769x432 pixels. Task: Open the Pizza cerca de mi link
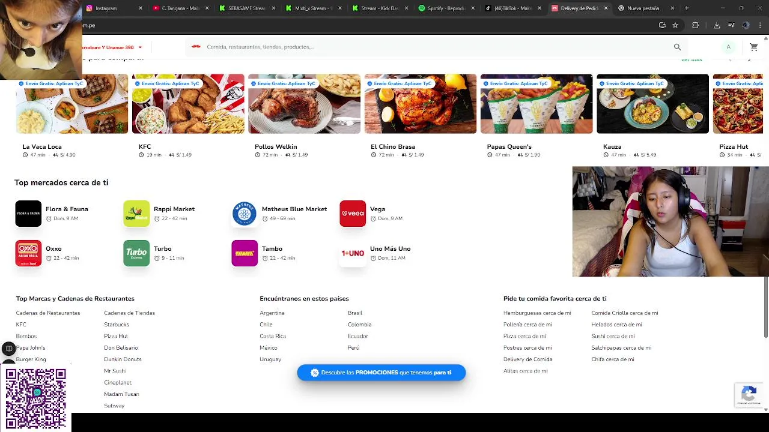pyautogui.click(x=524, y=336)
